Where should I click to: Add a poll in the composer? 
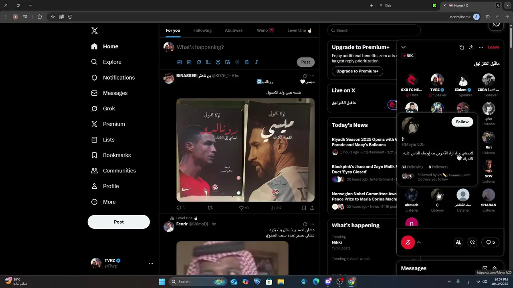[208, 62]
